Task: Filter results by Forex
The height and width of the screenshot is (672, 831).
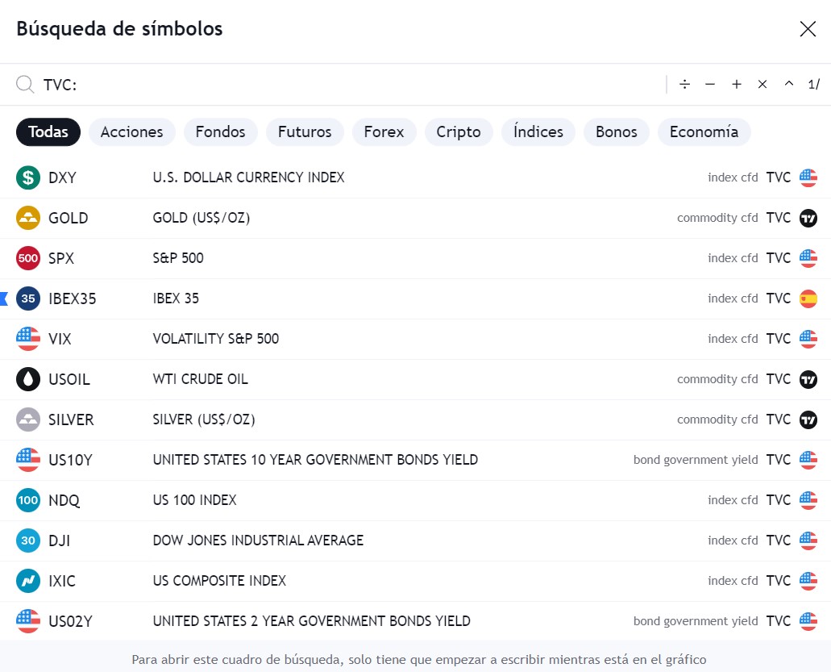Action: click(x=384, y=131)
